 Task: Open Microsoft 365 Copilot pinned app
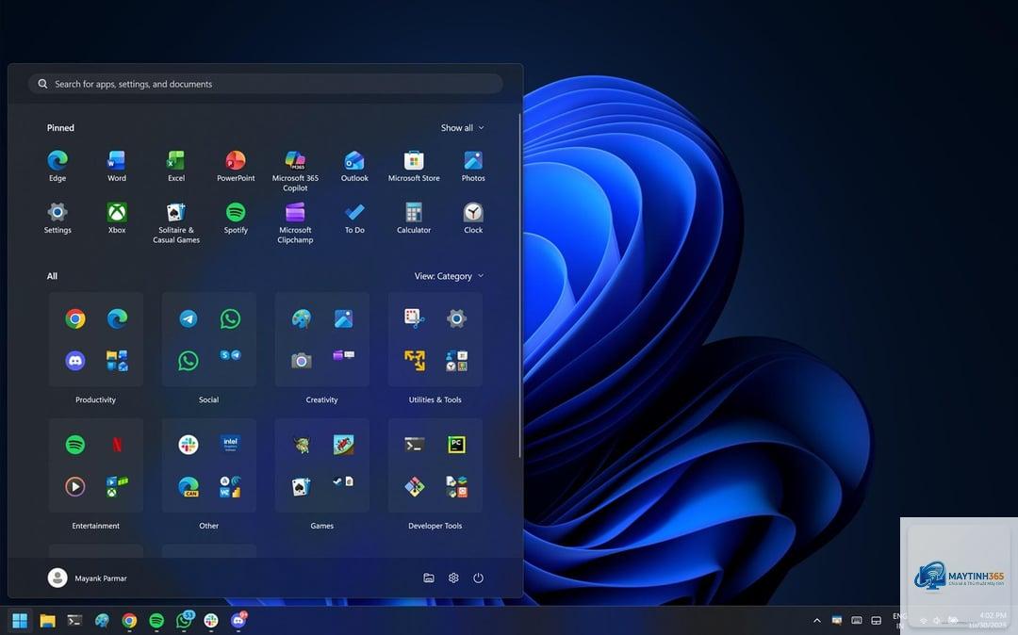295,171
